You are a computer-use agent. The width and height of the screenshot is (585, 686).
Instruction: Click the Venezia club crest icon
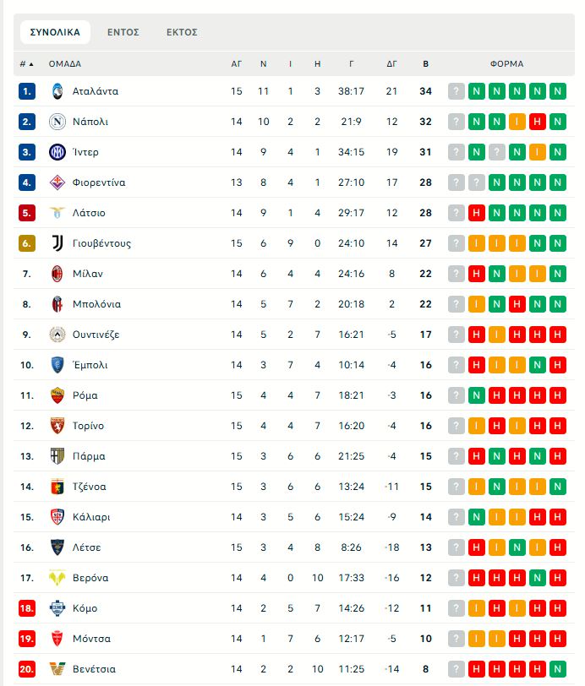(x=57, y=669)
